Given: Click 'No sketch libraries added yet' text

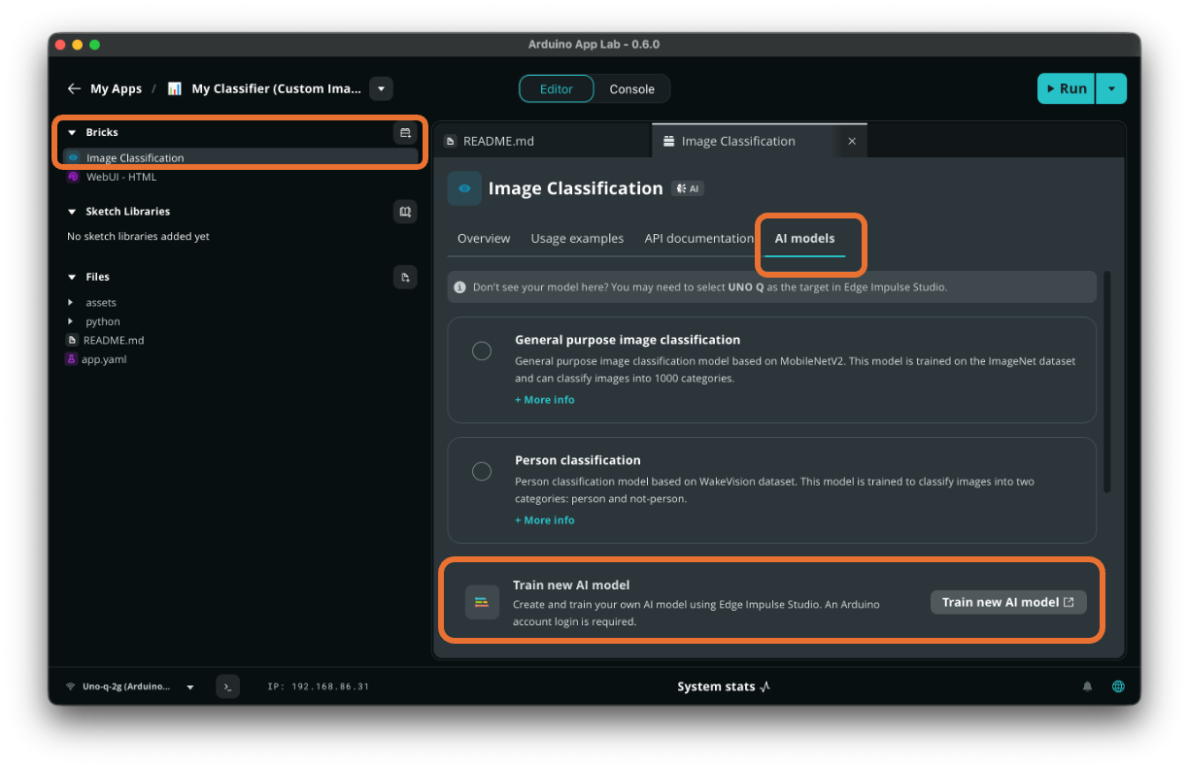Looking at the screenshot, I should (138, 236).
